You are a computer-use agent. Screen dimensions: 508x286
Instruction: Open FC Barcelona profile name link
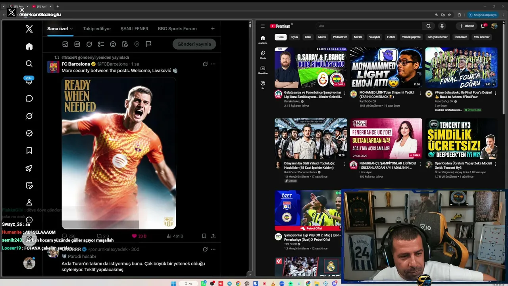(76, 64)
